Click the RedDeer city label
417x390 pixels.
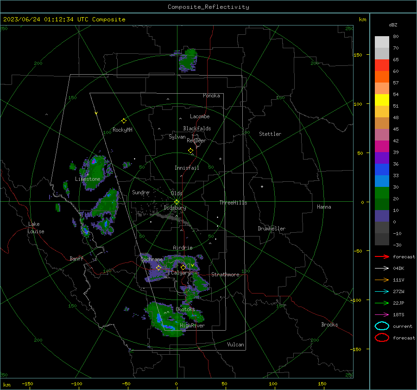click(x=196, y=141)
